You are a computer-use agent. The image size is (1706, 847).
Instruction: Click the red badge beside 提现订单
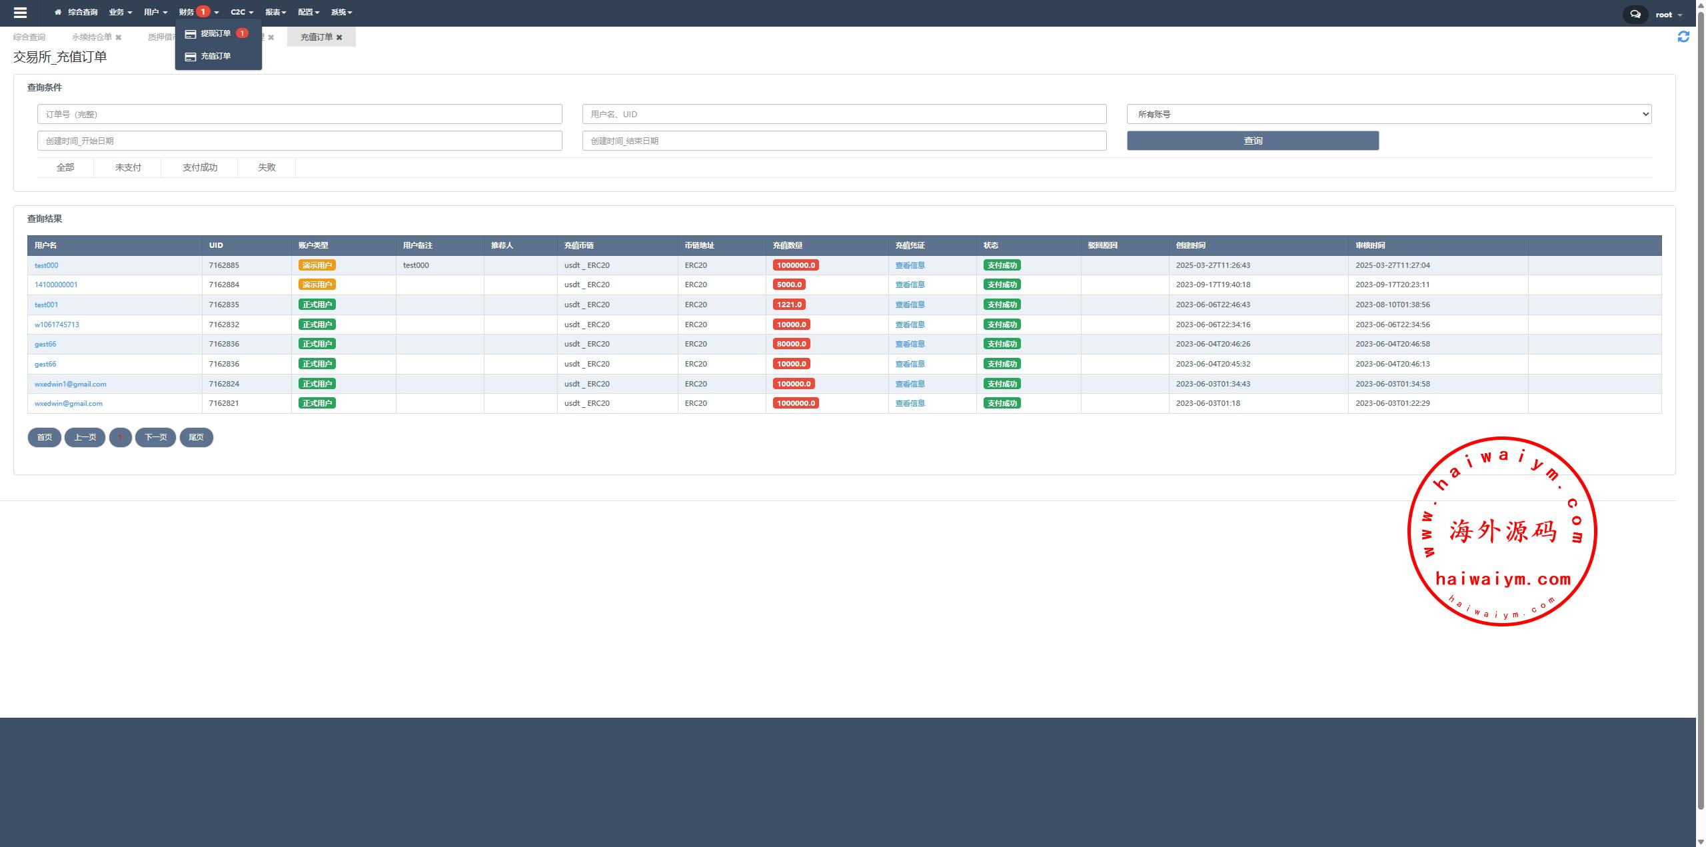tap(242, 33)
